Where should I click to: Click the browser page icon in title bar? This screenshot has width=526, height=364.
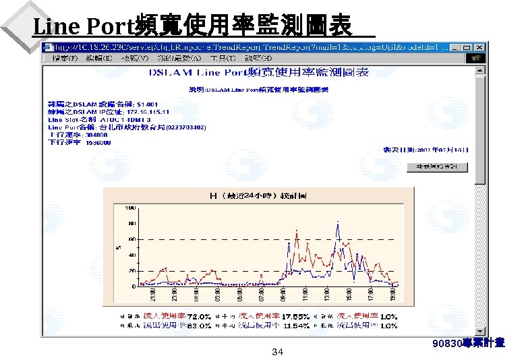pyautogui.click(x=49, y=47)
